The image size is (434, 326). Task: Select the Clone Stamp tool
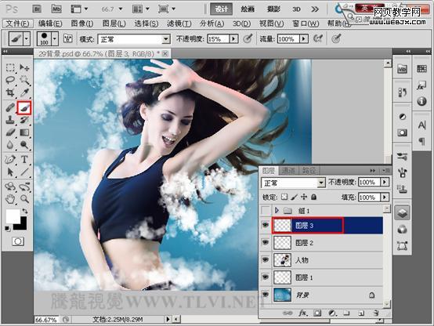coord(10,120)
